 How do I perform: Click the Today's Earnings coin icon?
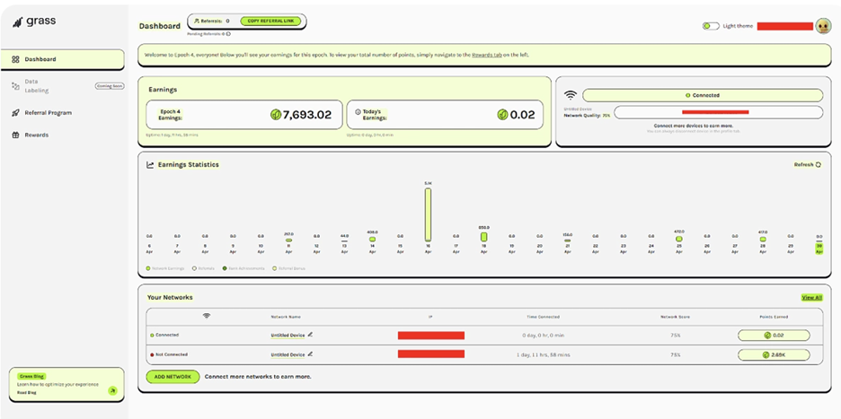pyautogui.click(x=502, y=114)
